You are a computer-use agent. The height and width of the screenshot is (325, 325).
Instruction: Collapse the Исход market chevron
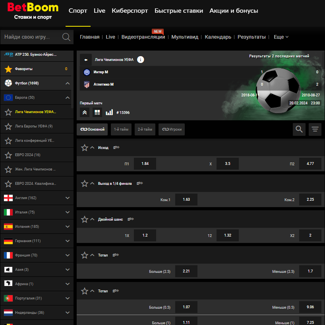pyautogui.click(x=93, y=147)
